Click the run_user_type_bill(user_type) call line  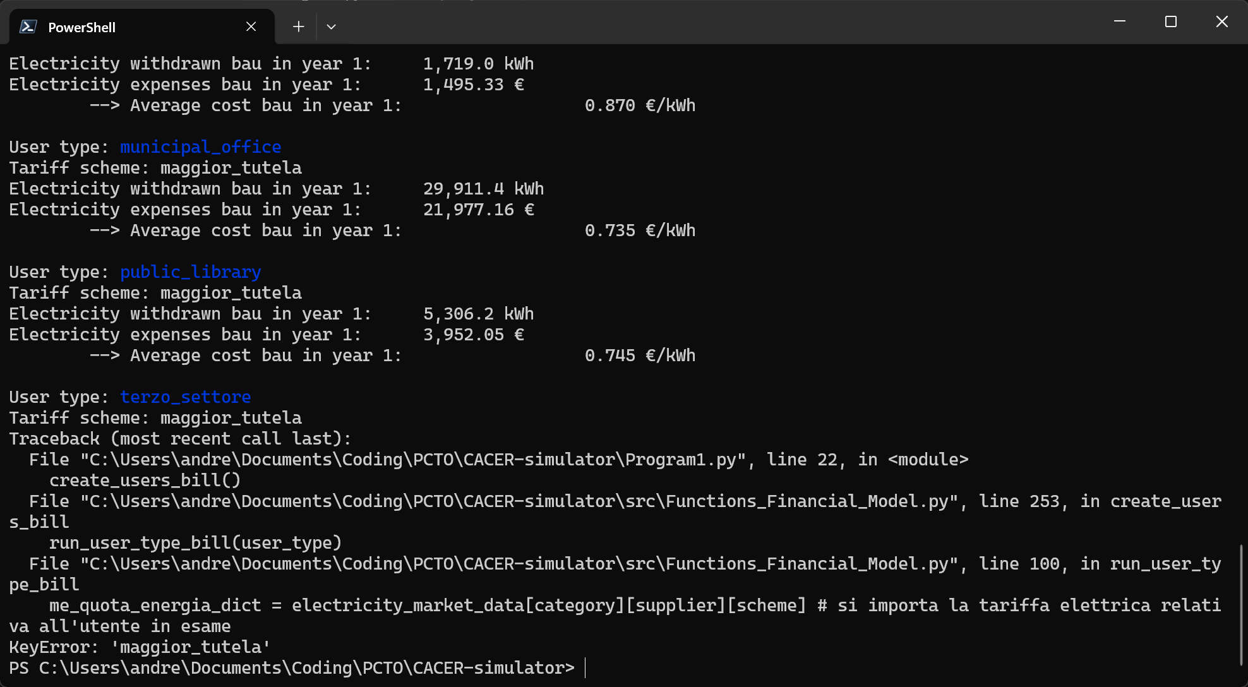(195, 543)
